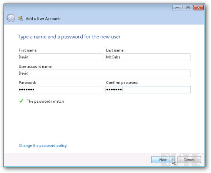Click the User account name label
The width and height of the screenshot is (211, 173).
tap(35, 67)
